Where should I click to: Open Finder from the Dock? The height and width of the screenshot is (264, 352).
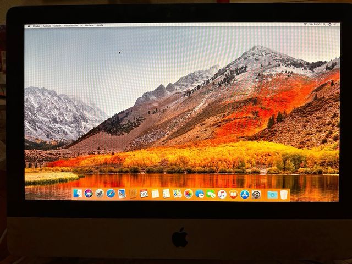click(78, 194)
